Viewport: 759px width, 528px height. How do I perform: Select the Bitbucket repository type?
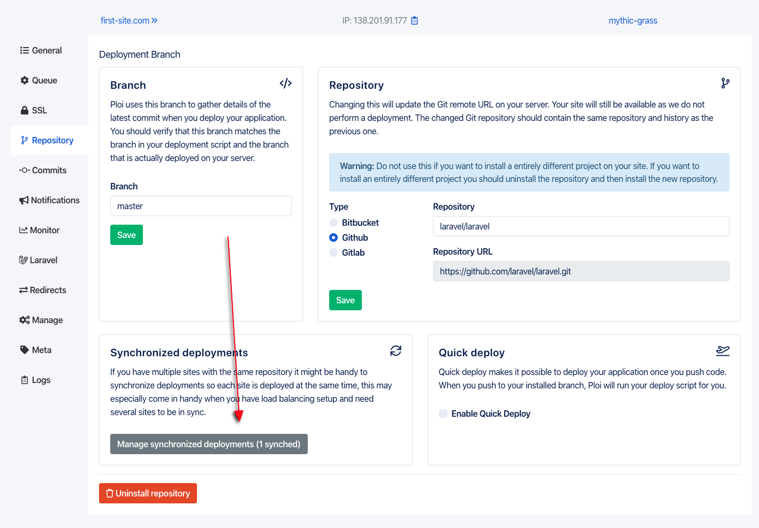(333, 223)
